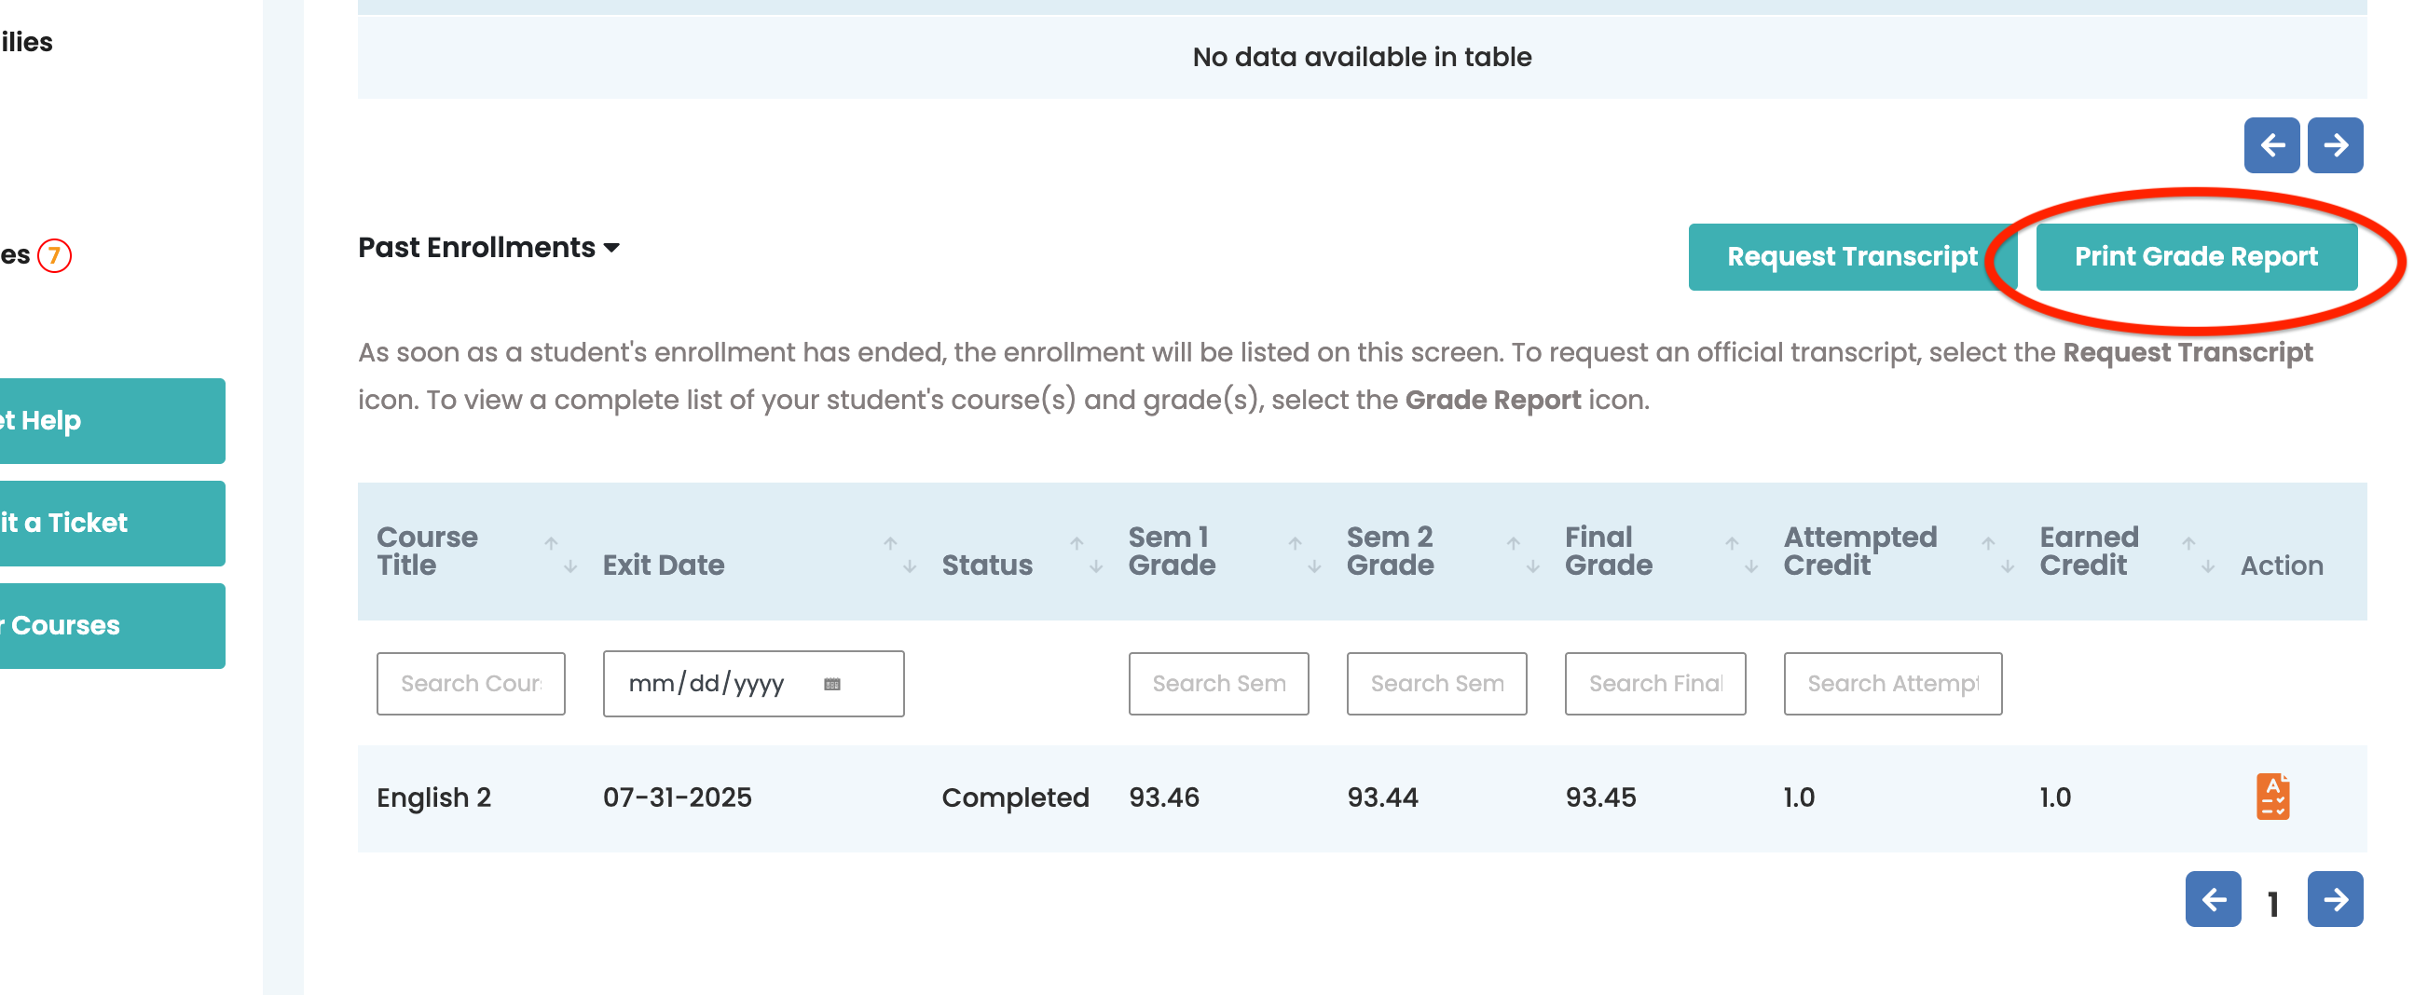Collapse the Past Enrollments section

pyautogui.click(x=488, y=247)
